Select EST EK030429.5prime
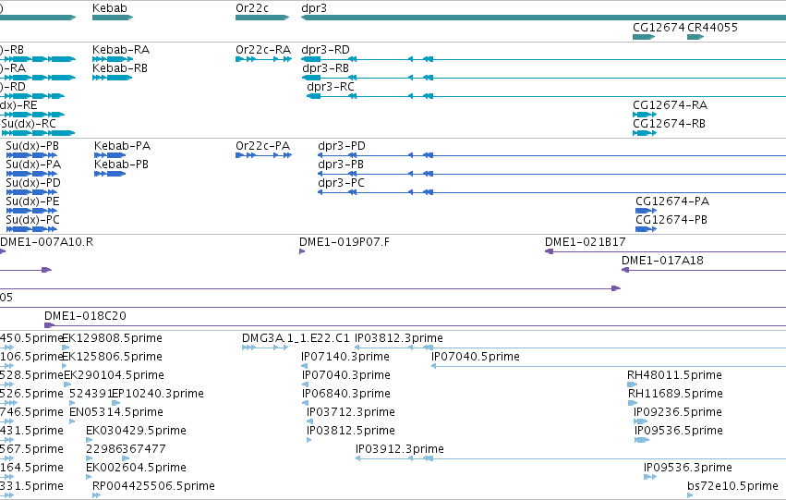 click(x=90, y=440)
